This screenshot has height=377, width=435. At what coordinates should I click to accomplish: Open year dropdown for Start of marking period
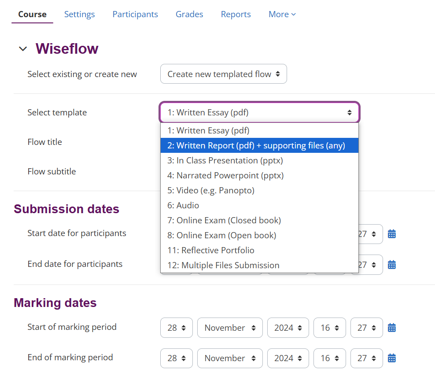pos(288,328)
